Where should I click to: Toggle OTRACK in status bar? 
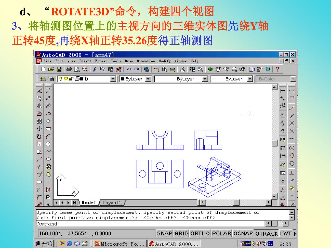[x=266, y=233]
